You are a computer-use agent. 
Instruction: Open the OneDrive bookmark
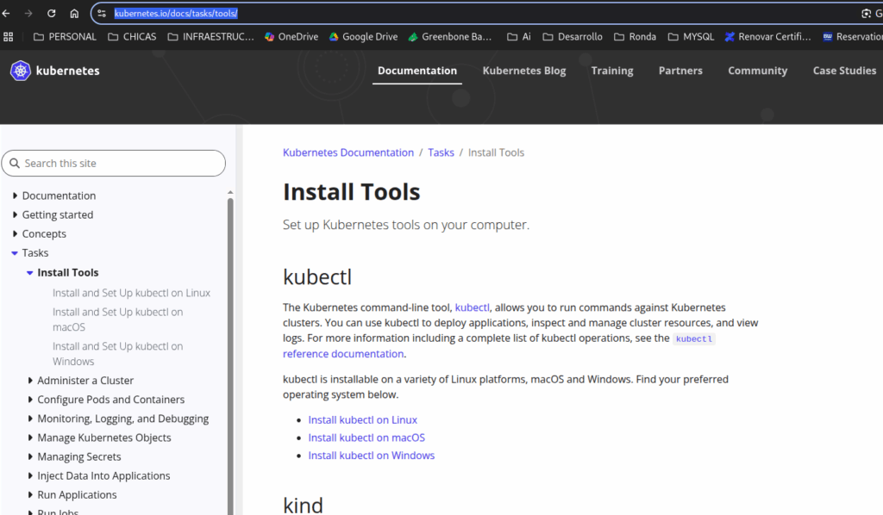pyautogui.click(x=291, y=36)
